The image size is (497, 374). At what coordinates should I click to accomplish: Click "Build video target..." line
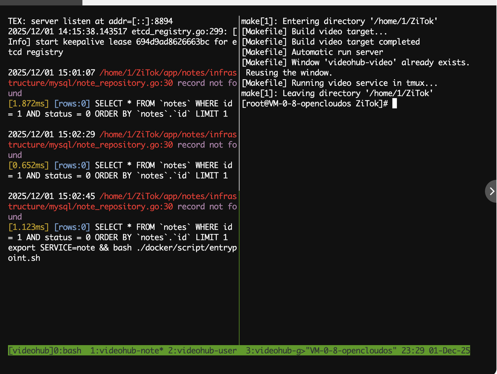point(314,31)
